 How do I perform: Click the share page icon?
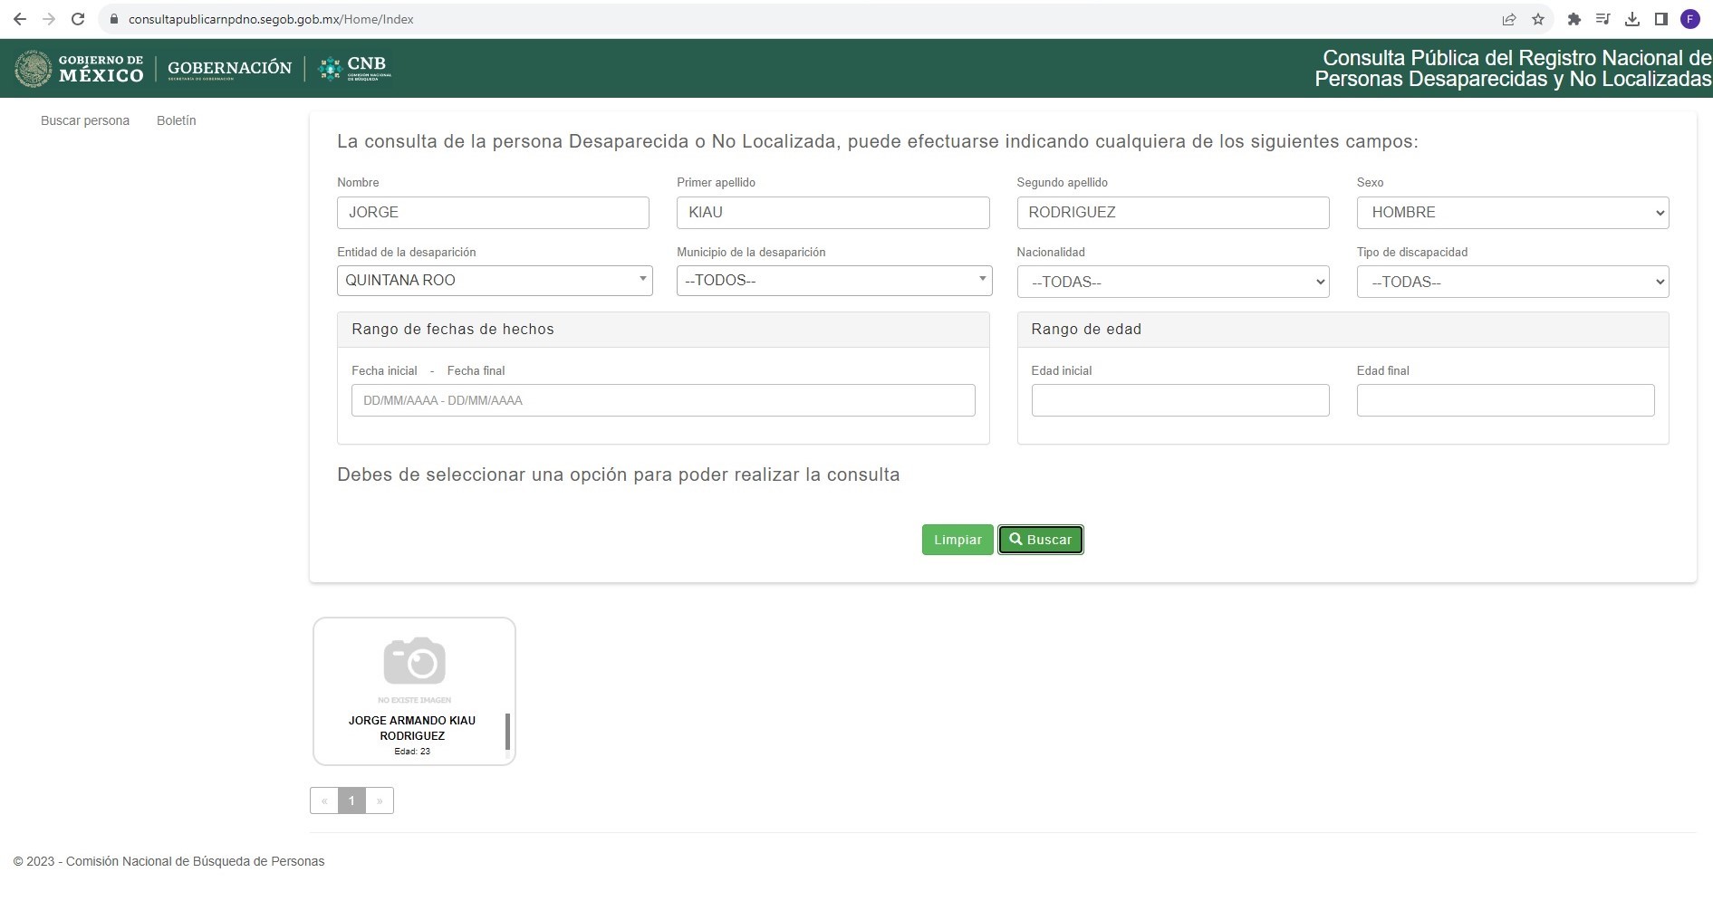click(1509, 19)
